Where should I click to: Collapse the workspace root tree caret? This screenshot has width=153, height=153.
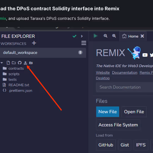[2, 63]
